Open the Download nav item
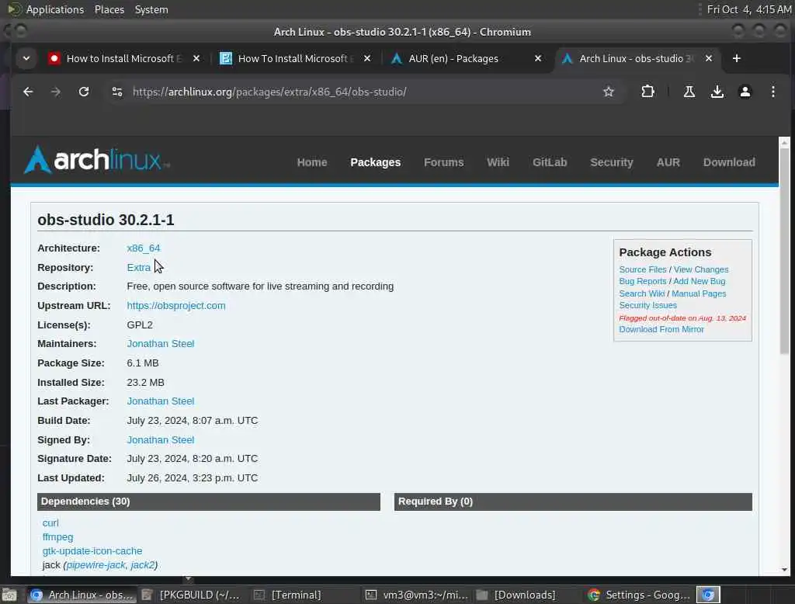 pos(729,162)
